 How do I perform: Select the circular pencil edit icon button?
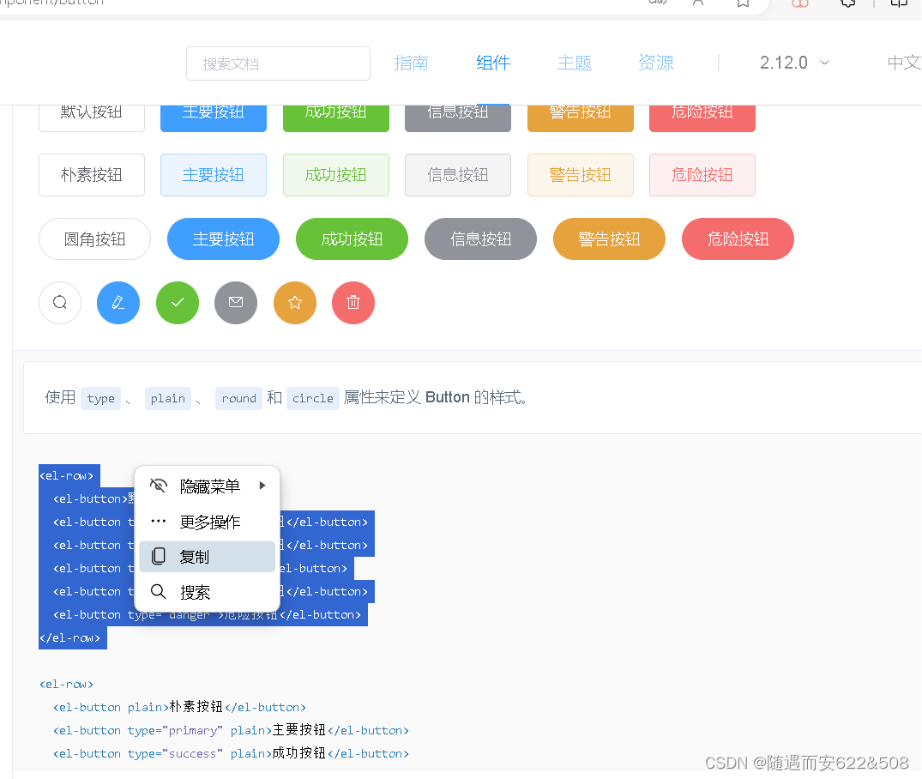[118, 302]
